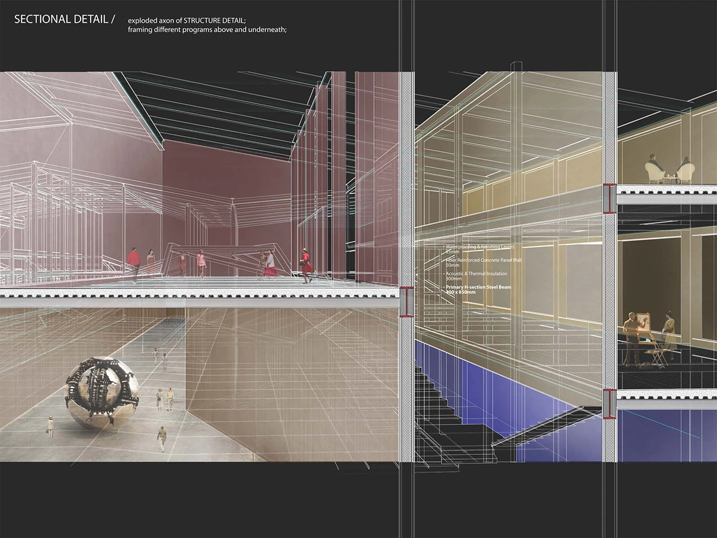The height and width of the screenshot is (538, 717).
Task: Click the lone pedestrian left of the sphere
Action: tap(50, 427)
